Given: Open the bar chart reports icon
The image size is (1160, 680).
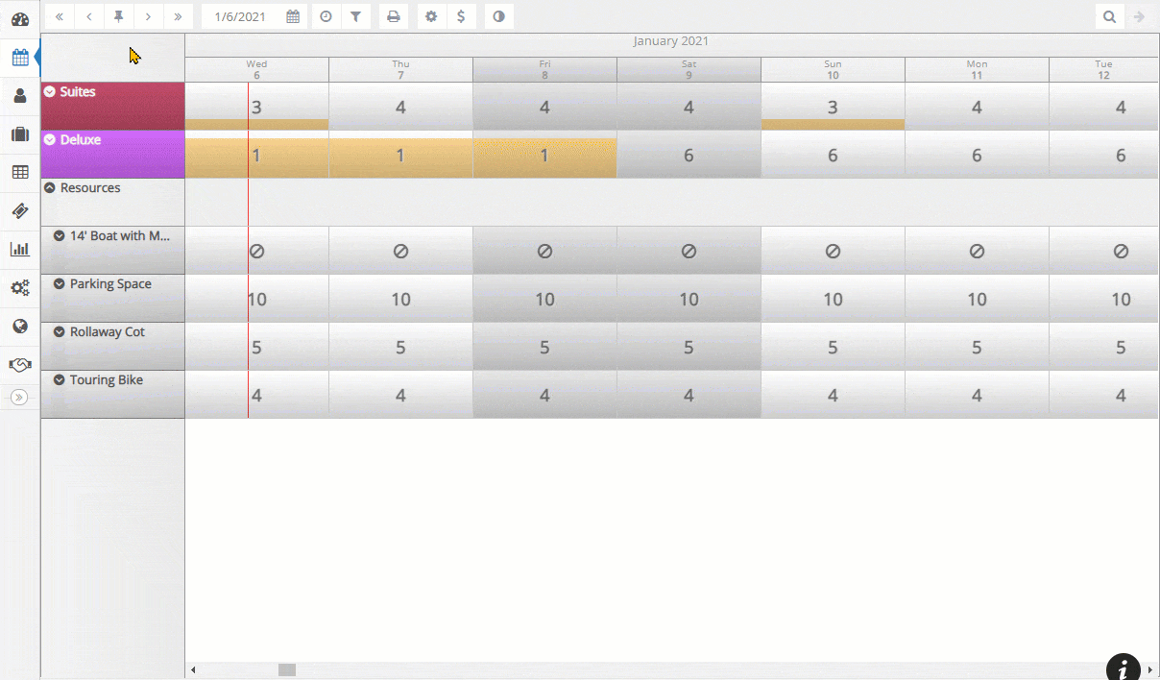Looking at the screenshot, I should [x=19, y=249].
